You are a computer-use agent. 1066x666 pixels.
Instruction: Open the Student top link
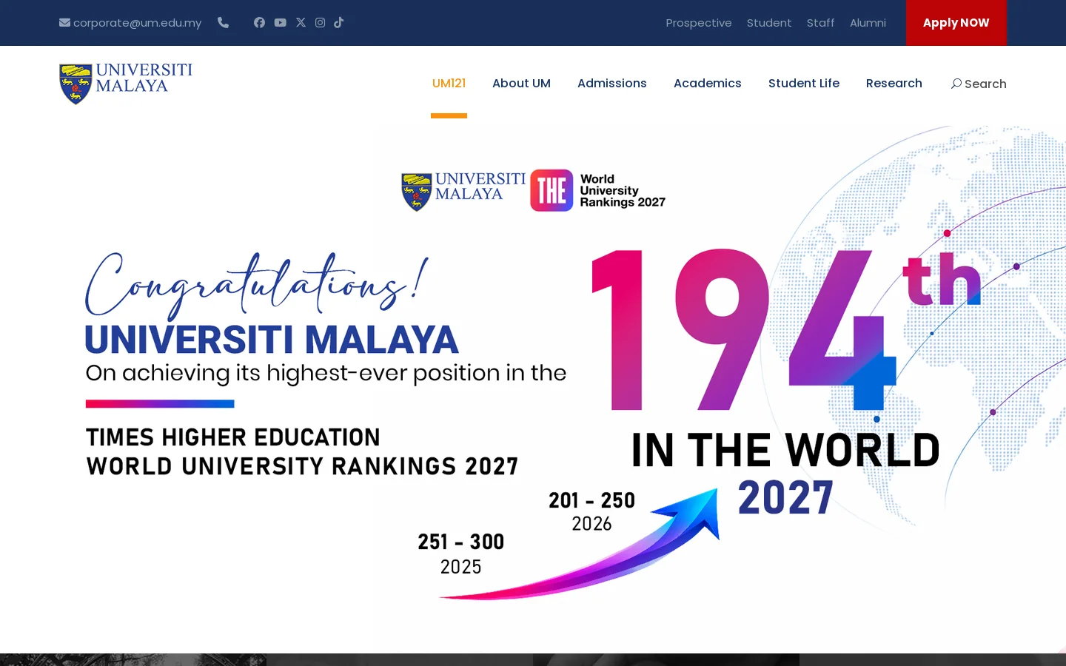(769, 23)
